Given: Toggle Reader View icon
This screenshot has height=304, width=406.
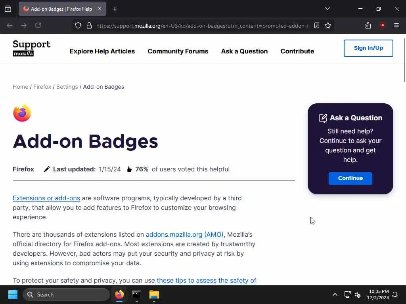Looking at the screenshot, I should pos(317,25).
